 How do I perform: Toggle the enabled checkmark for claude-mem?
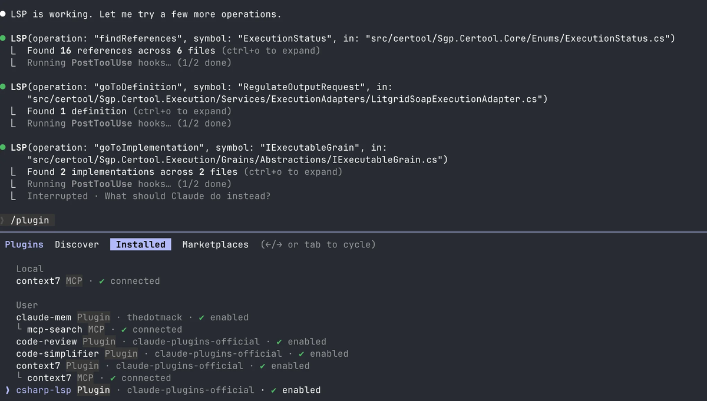point(202,317)
